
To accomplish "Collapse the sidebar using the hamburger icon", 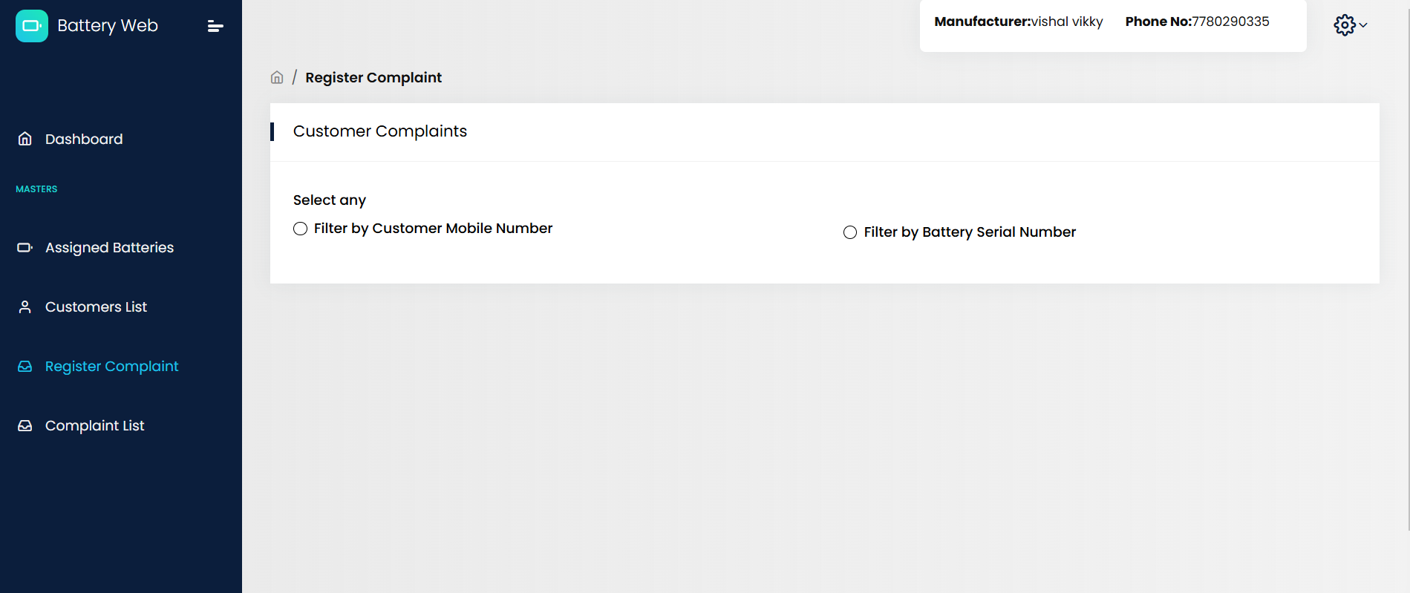I will [x=215, y=25].
